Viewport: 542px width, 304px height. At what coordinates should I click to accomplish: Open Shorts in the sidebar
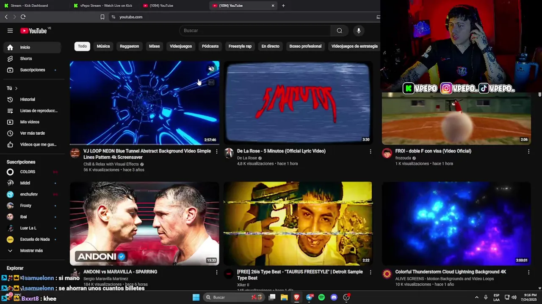[32, 59]
